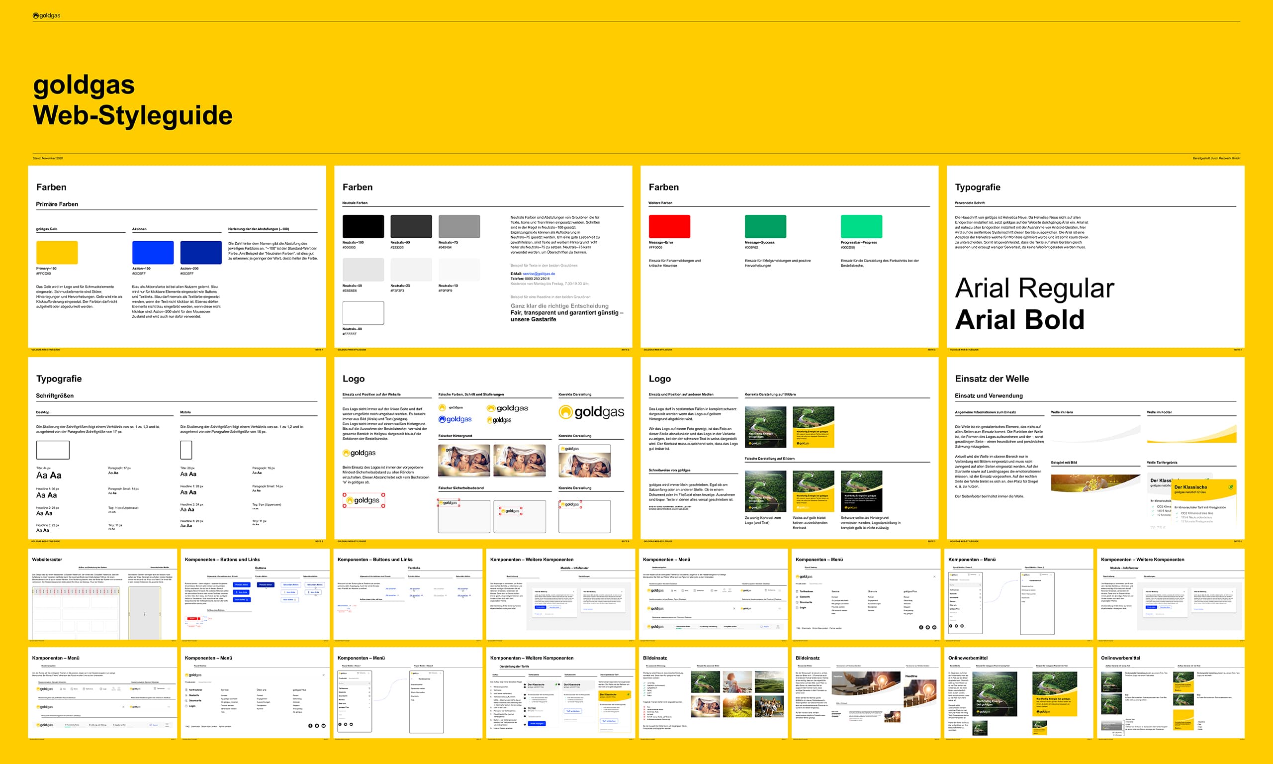Click 'Fair, transparent und garantiert günstig' headline
This screenshot has height=764, width=1273.
[x=567, y=315]
